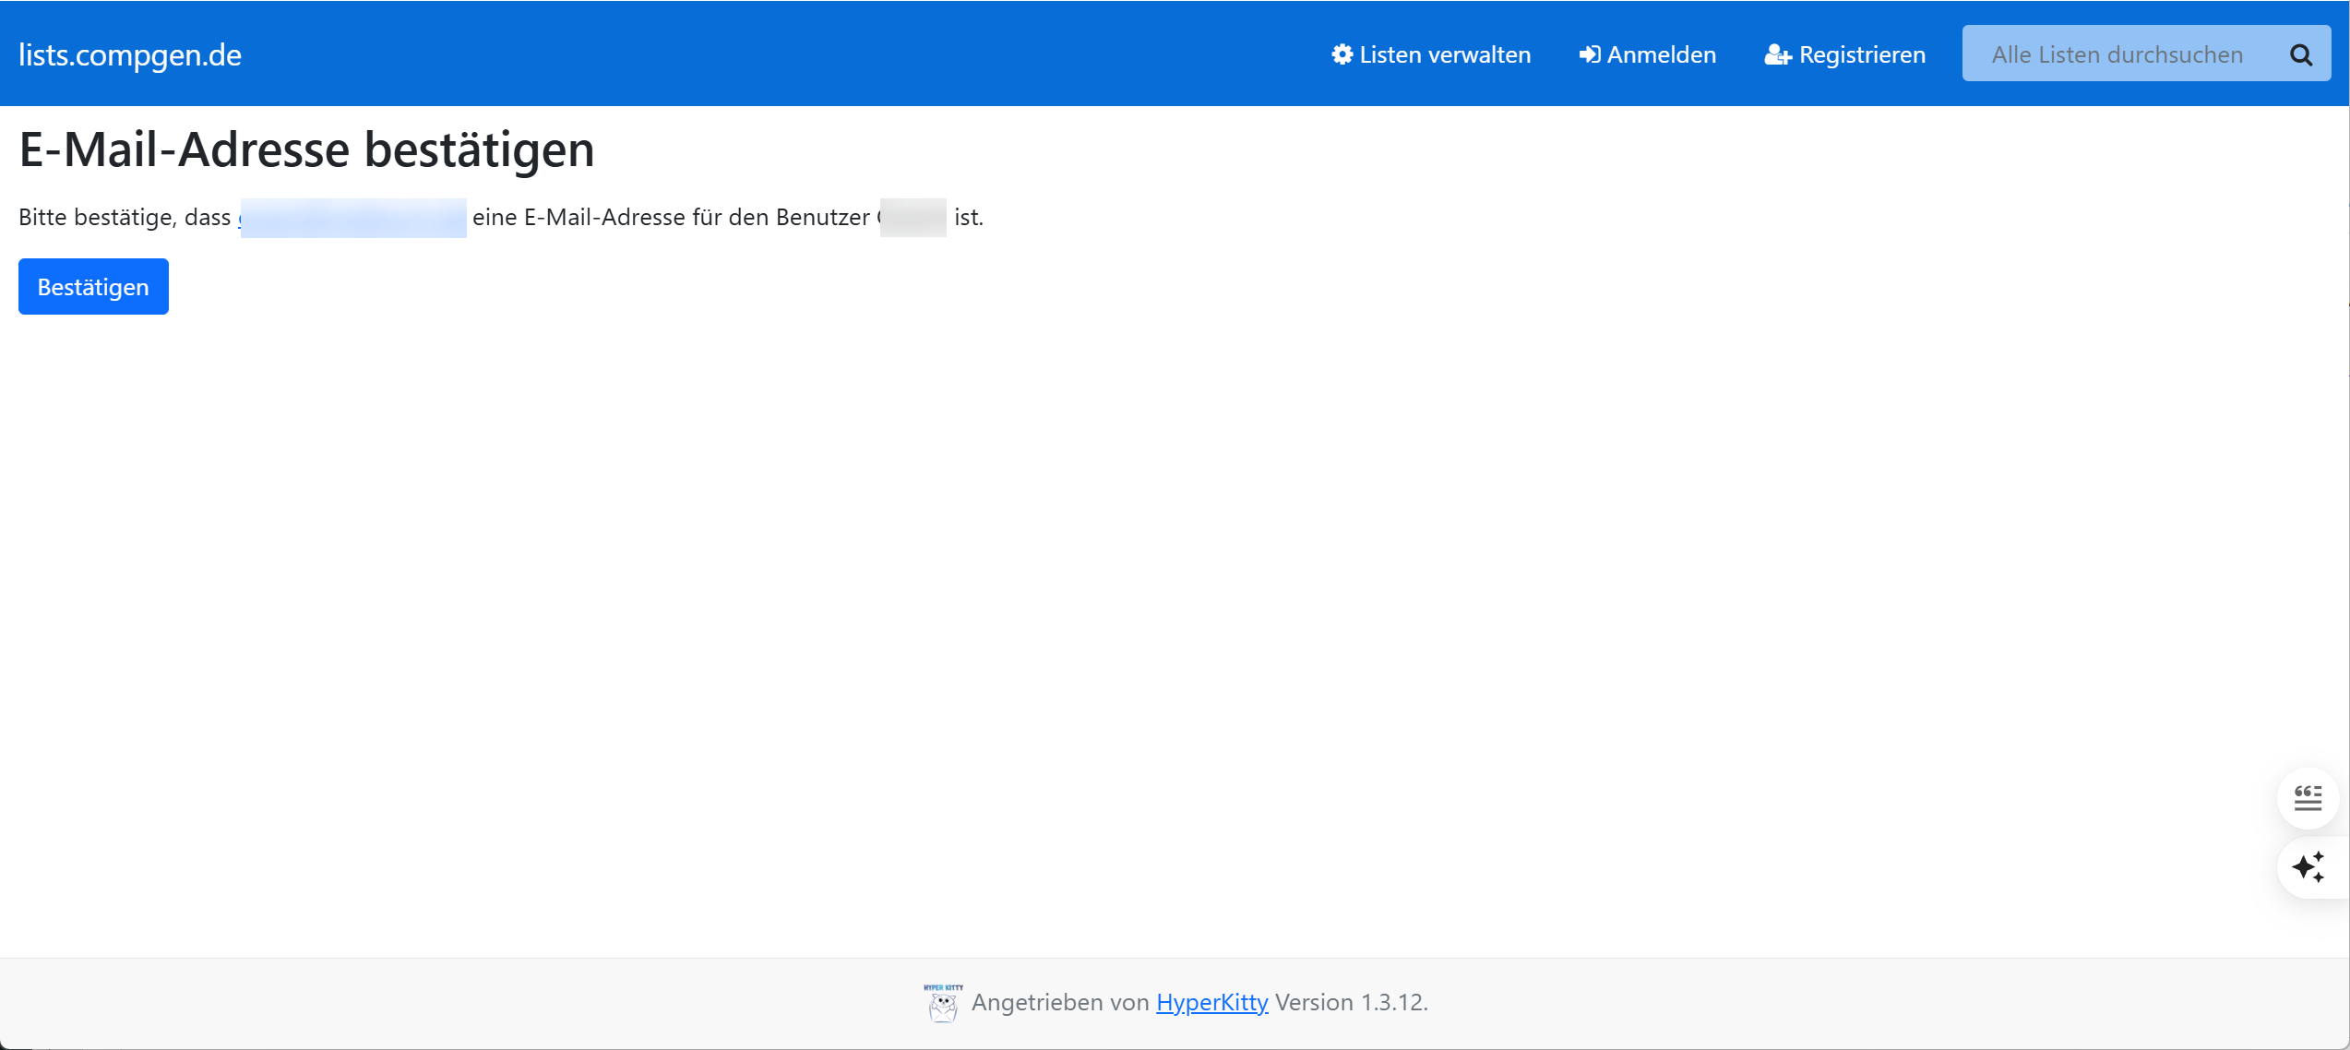Click the E-Mail-Adresse bestätigen heading
This screenshot has height=1050, width=2350.
pos(306,149)
